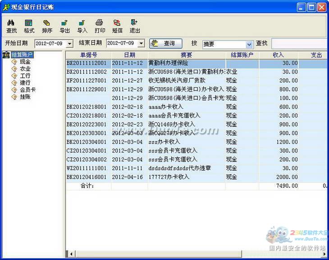Expand the 摘要 search-by combo box
Image resolution: width=329 pixels, height=260 pixels.
(249, 44)
